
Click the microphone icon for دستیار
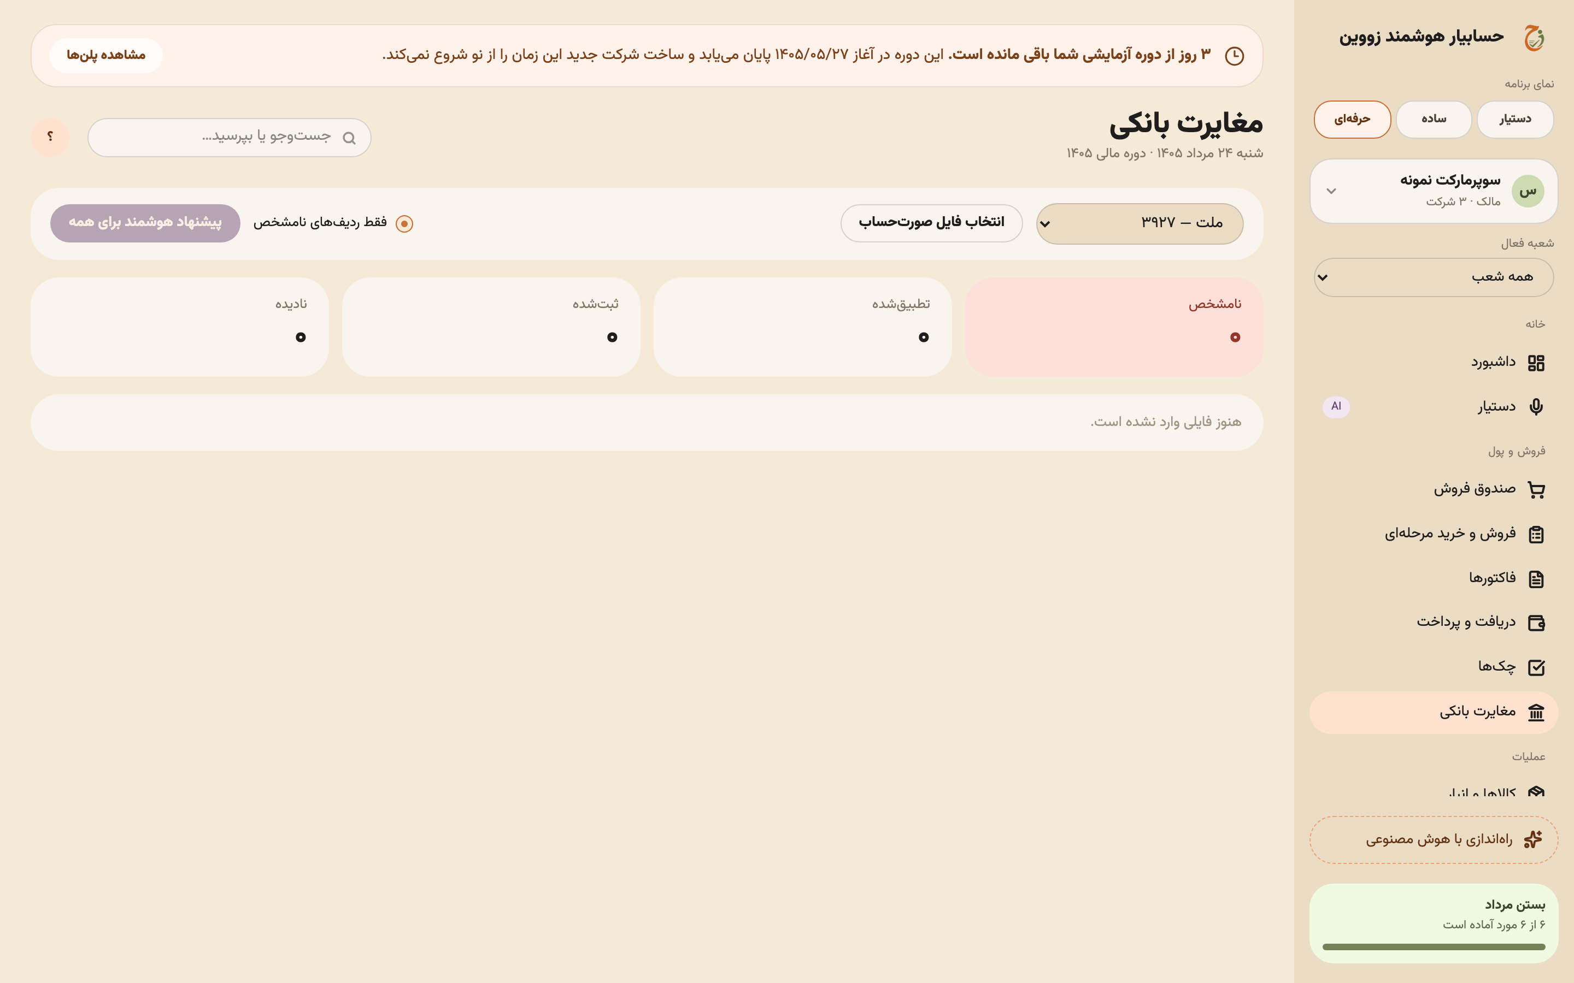coord(1536,407)
